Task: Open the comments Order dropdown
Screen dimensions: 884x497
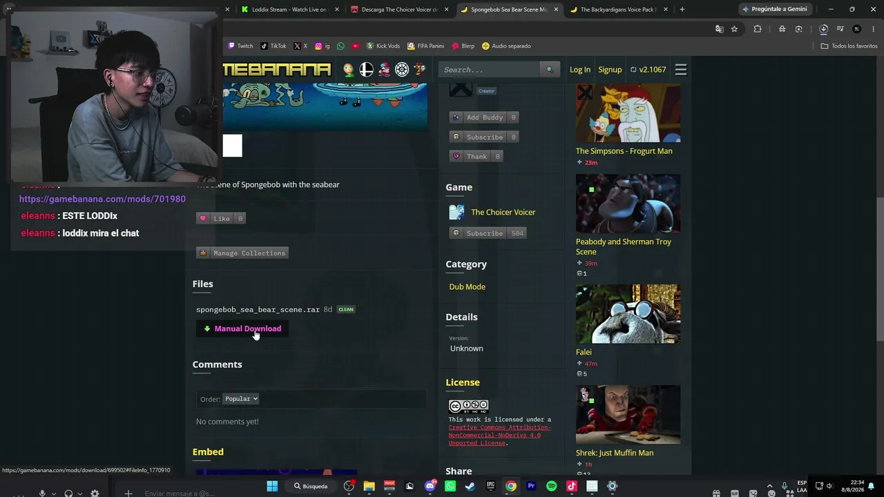Action: click(x=241, y=399)
